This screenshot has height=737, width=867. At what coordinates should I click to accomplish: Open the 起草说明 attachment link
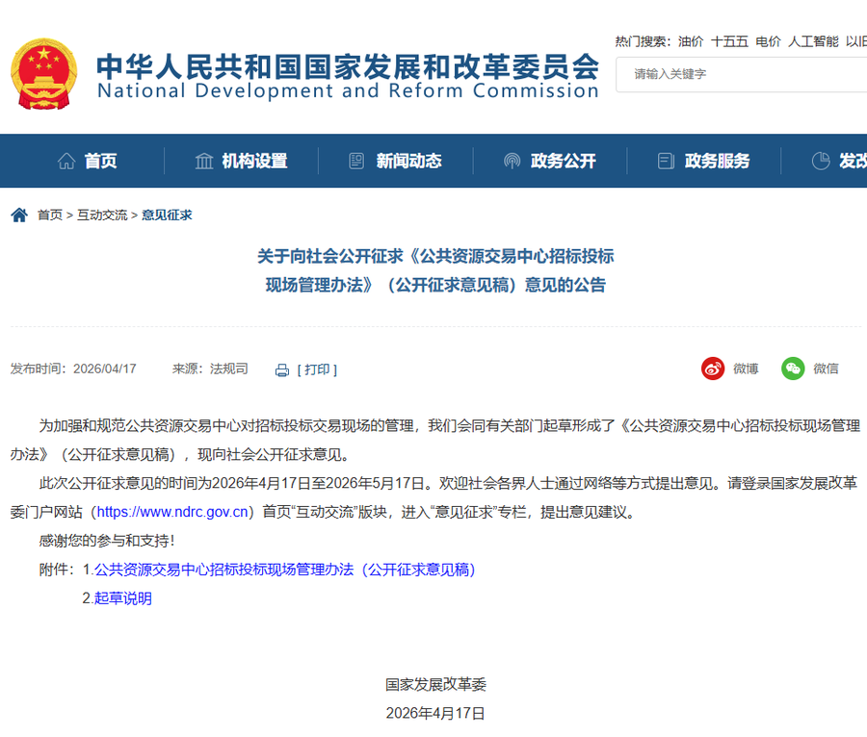(122, 597)
